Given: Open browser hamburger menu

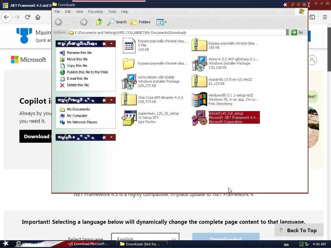Looking at the screenshot, I should click(x=325, y=17).
